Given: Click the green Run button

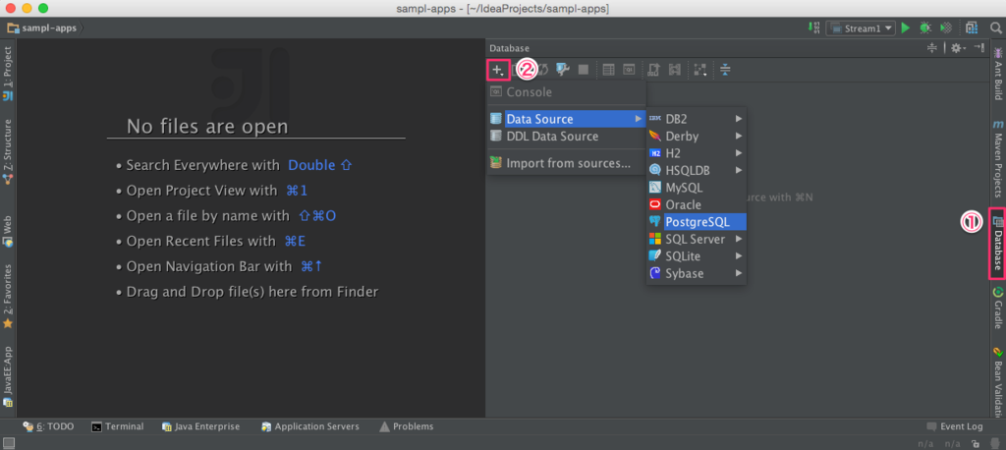Looking at the screenshot, I should [x=905, y=28].
